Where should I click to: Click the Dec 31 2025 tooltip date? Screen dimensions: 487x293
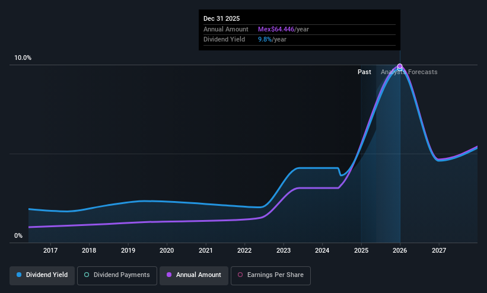[221, 18]
